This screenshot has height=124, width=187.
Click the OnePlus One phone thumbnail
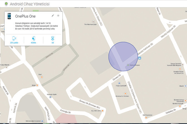pos(9,16)
